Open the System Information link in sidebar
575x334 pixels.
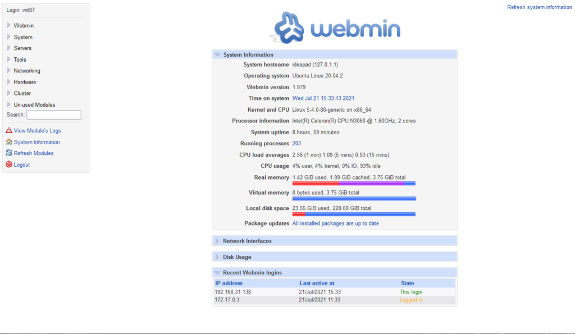(36, 142)
